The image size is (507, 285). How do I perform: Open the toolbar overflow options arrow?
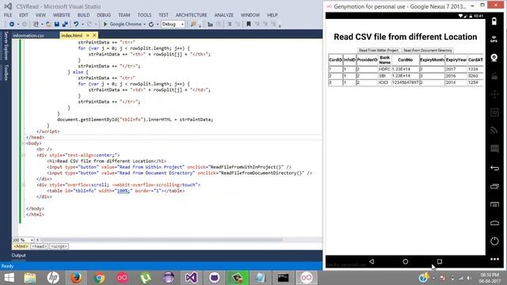pos(280,25)
